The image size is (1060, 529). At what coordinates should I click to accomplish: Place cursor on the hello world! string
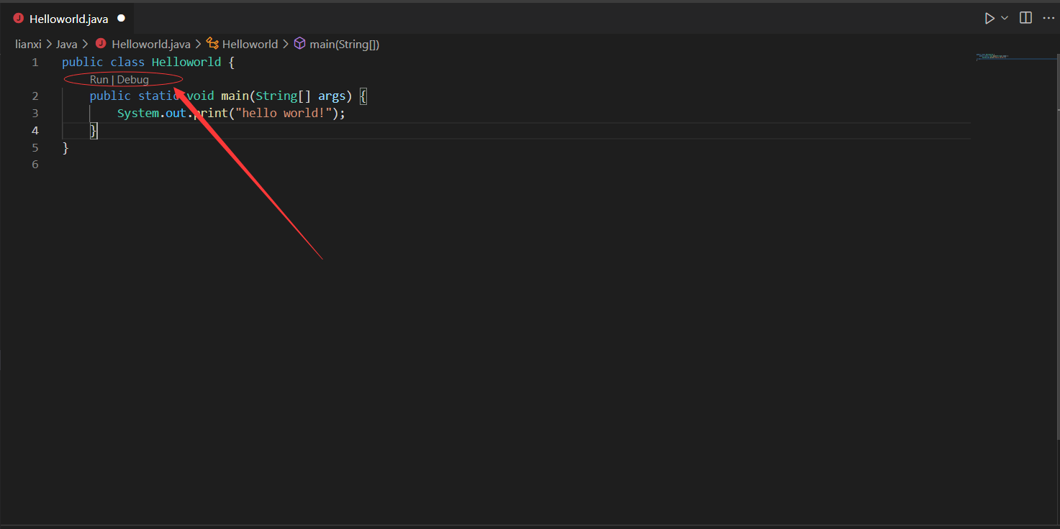[x=284, y=112]
